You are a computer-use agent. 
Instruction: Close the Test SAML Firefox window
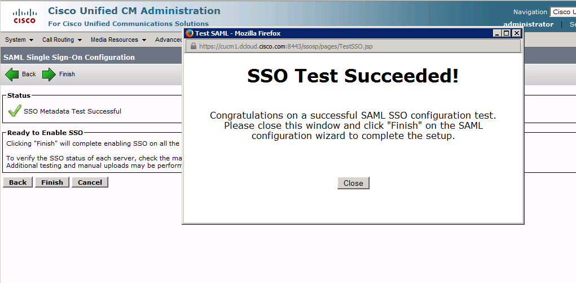tap(517, 33)
